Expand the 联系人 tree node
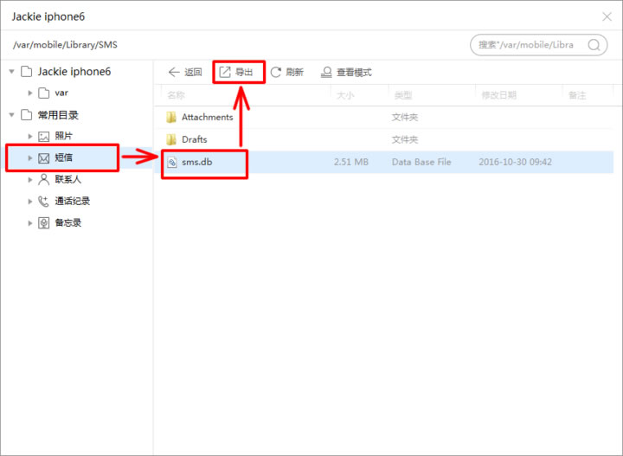The height and width of the screenshot is (456, 623). tap(30, 179)
